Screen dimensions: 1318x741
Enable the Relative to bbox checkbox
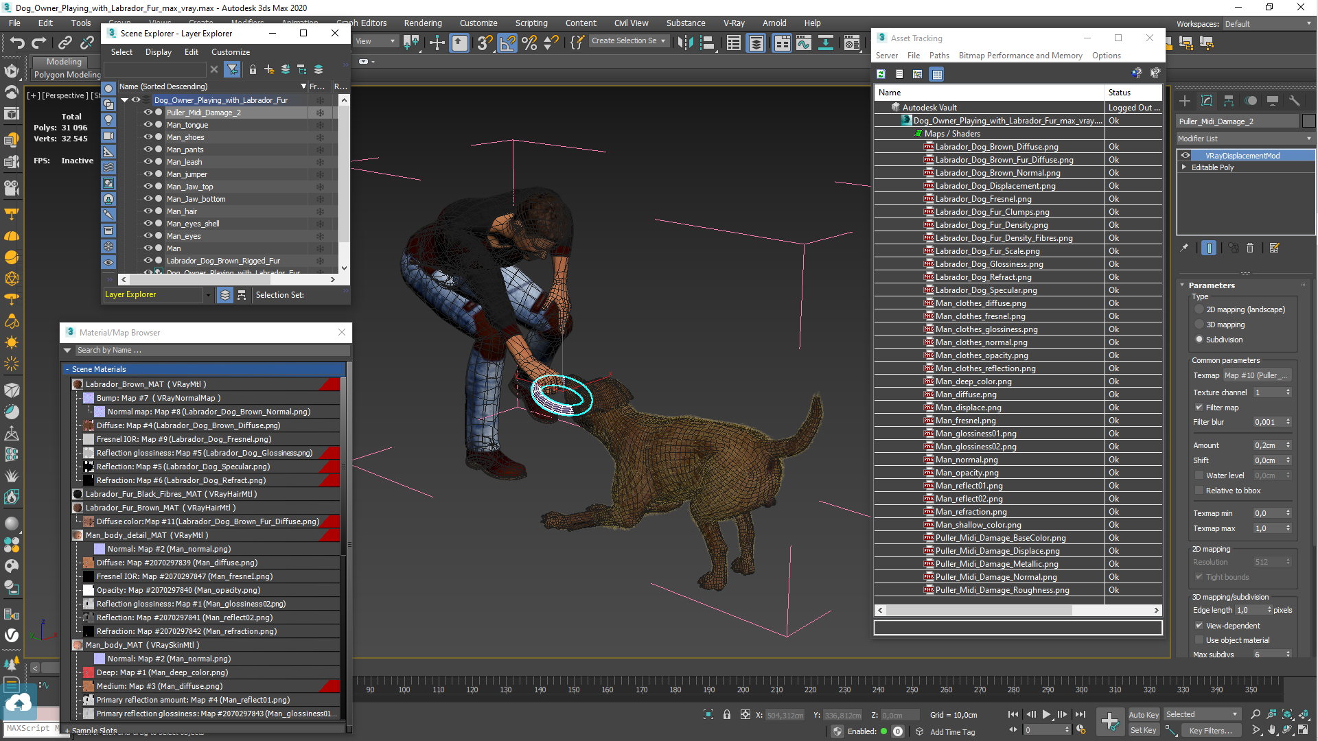tap(1199, 491)
